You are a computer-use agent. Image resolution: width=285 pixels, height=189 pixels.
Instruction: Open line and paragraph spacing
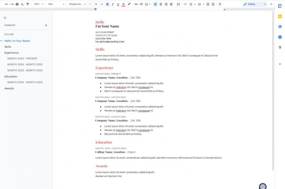point(178,4)
